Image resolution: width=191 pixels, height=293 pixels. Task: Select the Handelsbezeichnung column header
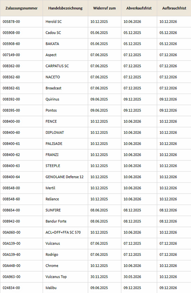coord(65,8)
